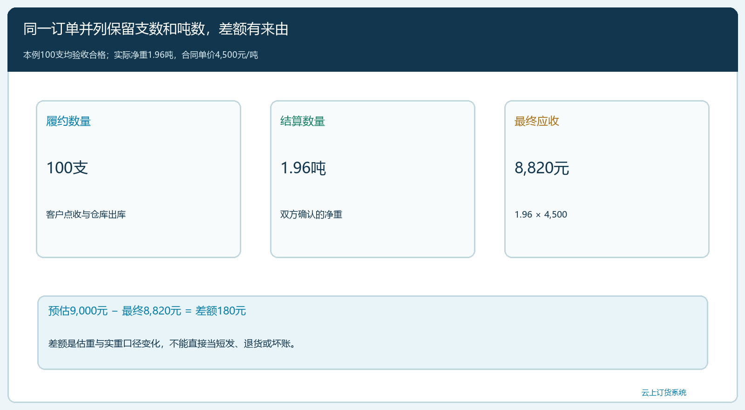Click the note starting with 差额是估重与实重口径变化
This screenshot has width=745, height=410.
coord(172,344)
